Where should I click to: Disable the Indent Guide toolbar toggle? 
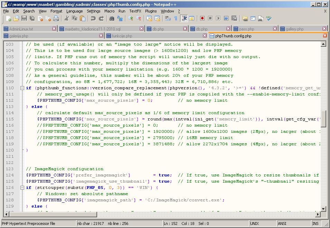pos(184,18)
